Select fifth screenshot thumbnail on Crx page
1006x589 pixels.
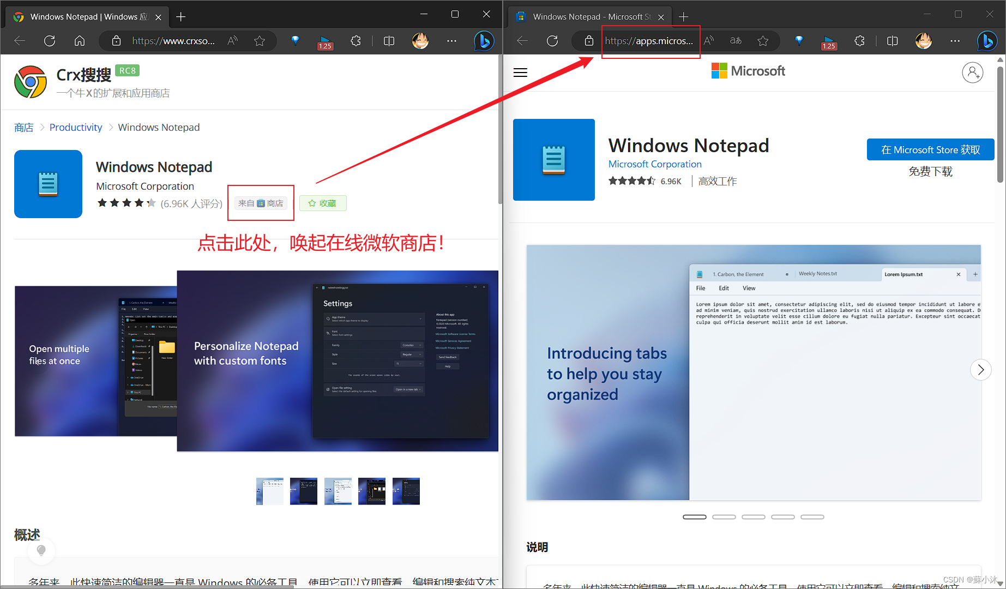click(406, 491)
